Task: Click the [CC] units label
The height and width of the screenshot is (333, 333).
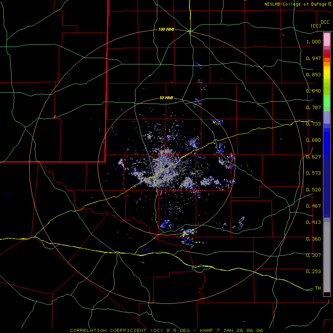Action: (x=316, y=26)
